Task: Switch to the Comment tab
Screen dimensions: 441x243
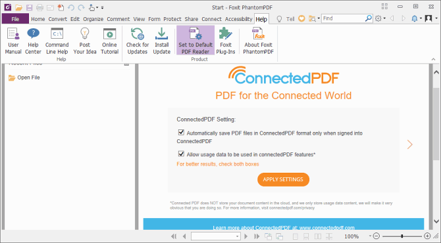Action: tap(118, 19)
